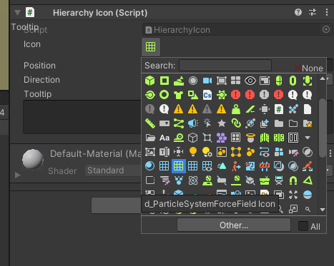Viewport: 334px width, 266px height.
Task: Choose the director chair icon
Action: (279, 180)
